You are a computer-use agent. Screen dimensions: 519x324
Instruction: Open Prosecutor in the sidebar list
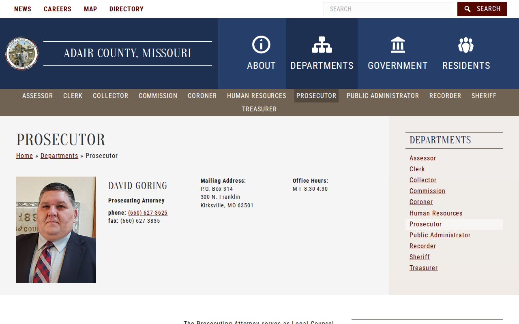(x=426, y=224)
